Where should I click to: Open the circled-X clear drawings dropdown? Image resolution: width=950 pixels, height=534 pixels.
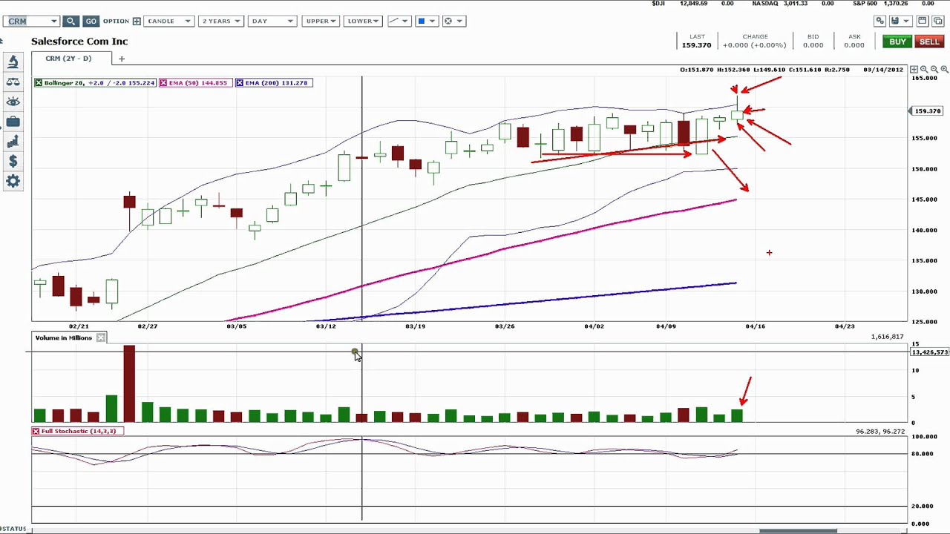[453, 21]
